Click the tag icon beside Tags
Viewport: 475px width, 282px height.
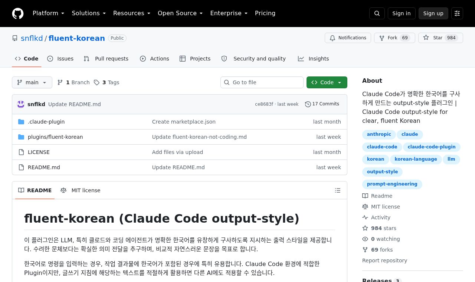pos(96,82)
